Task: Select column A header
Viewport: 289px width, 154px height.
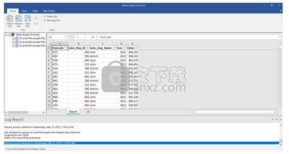Action: [60, 44]
